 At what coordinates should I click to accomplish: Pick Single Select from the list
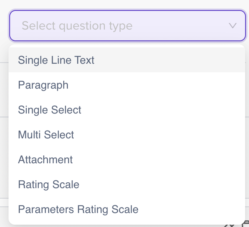tap(50, 110)
